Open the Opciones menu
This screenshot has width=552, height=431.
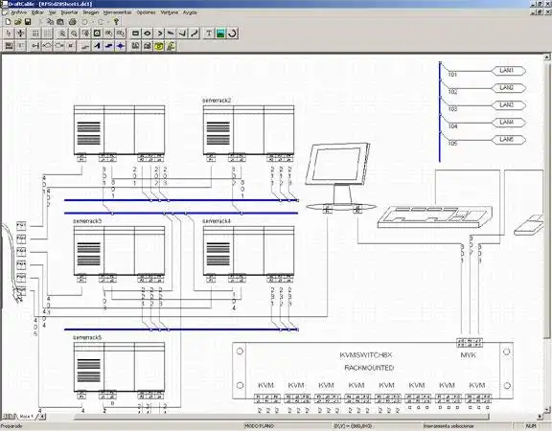[146, 12]
